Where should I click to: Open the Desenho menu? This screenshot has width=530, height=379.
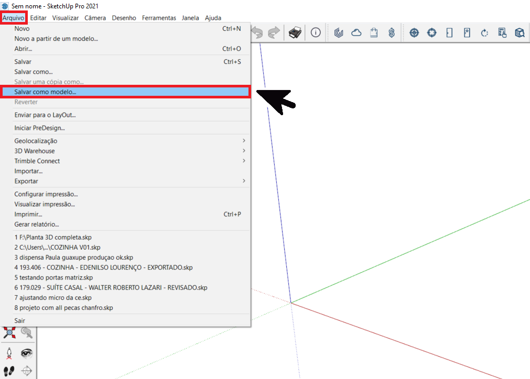124,18
